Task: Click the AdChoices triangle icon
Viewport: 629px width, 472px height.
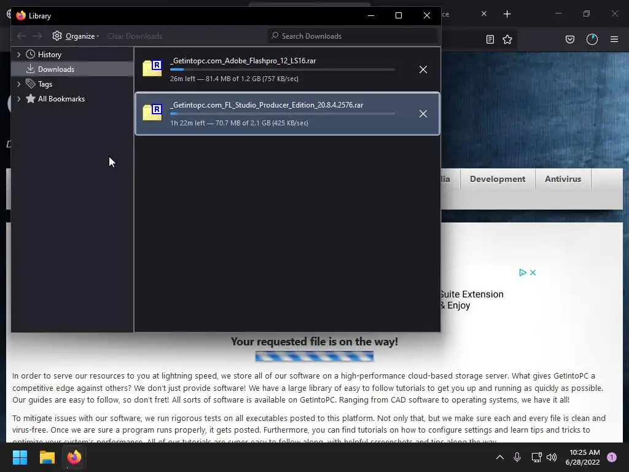Action: [522, 272]
